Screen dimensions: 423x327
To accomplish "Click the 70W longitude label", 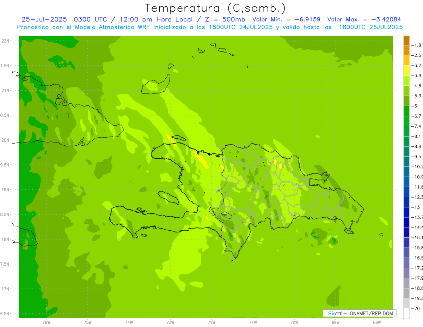I will click(294, 322).
